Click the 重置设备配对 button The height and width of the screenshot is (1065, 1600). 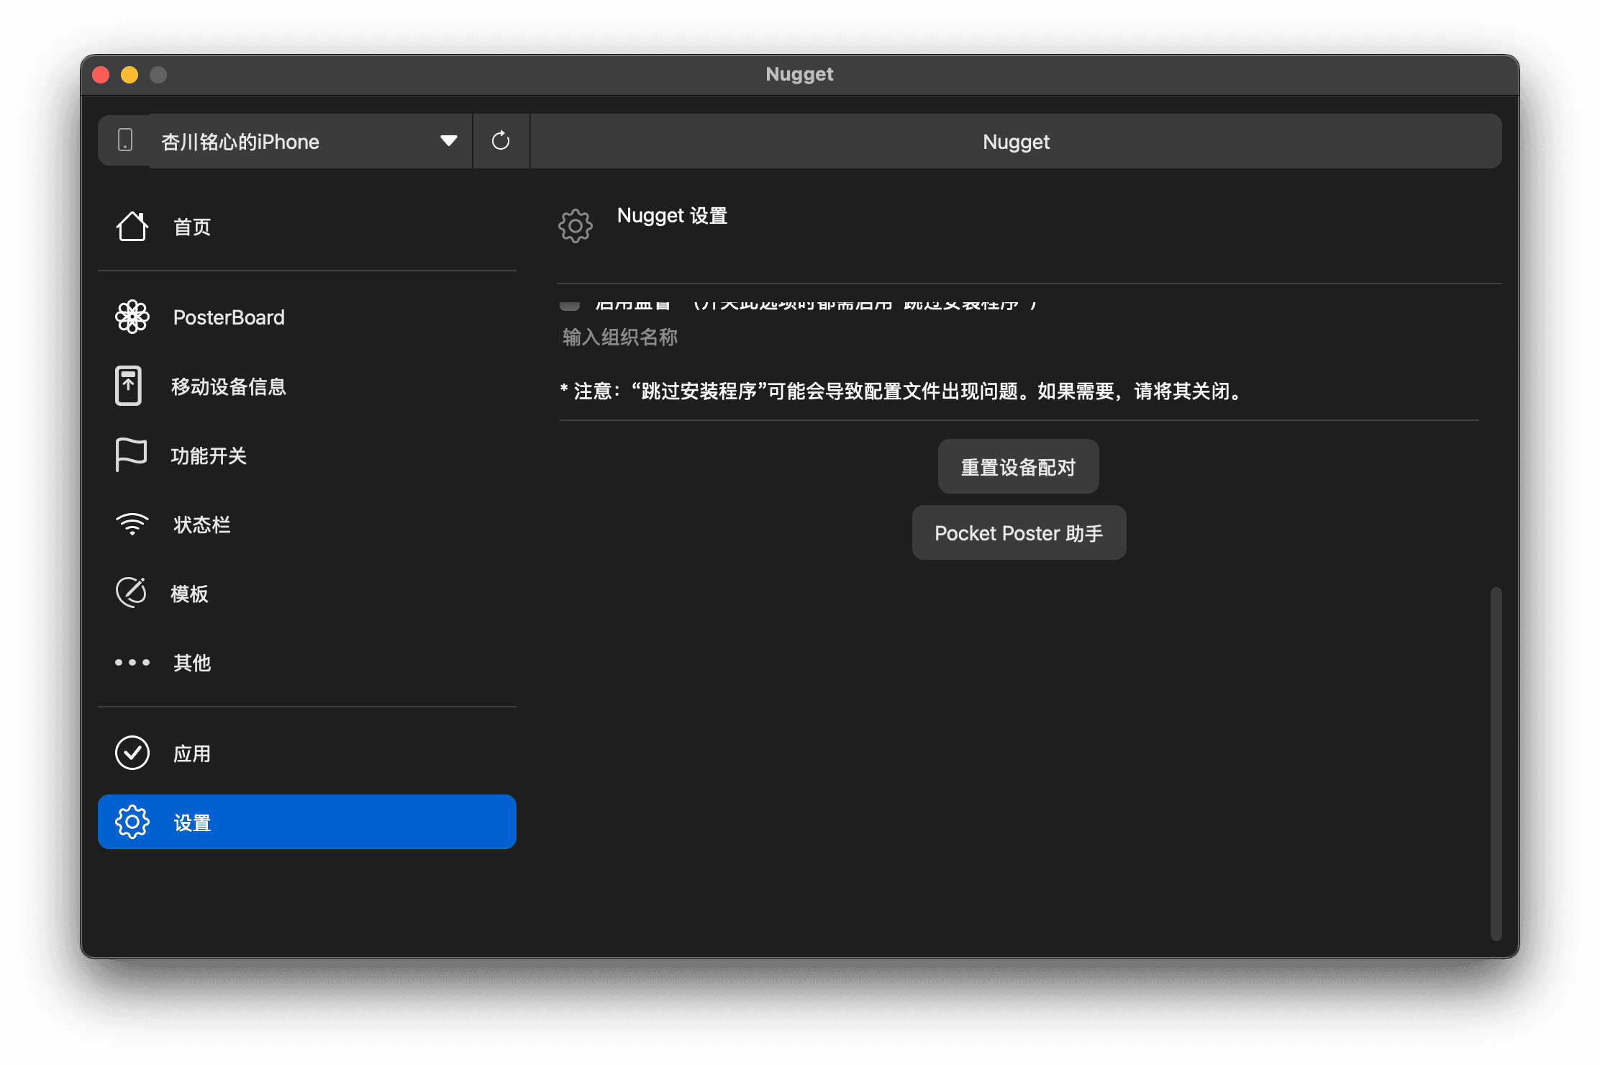(1018, 467)
